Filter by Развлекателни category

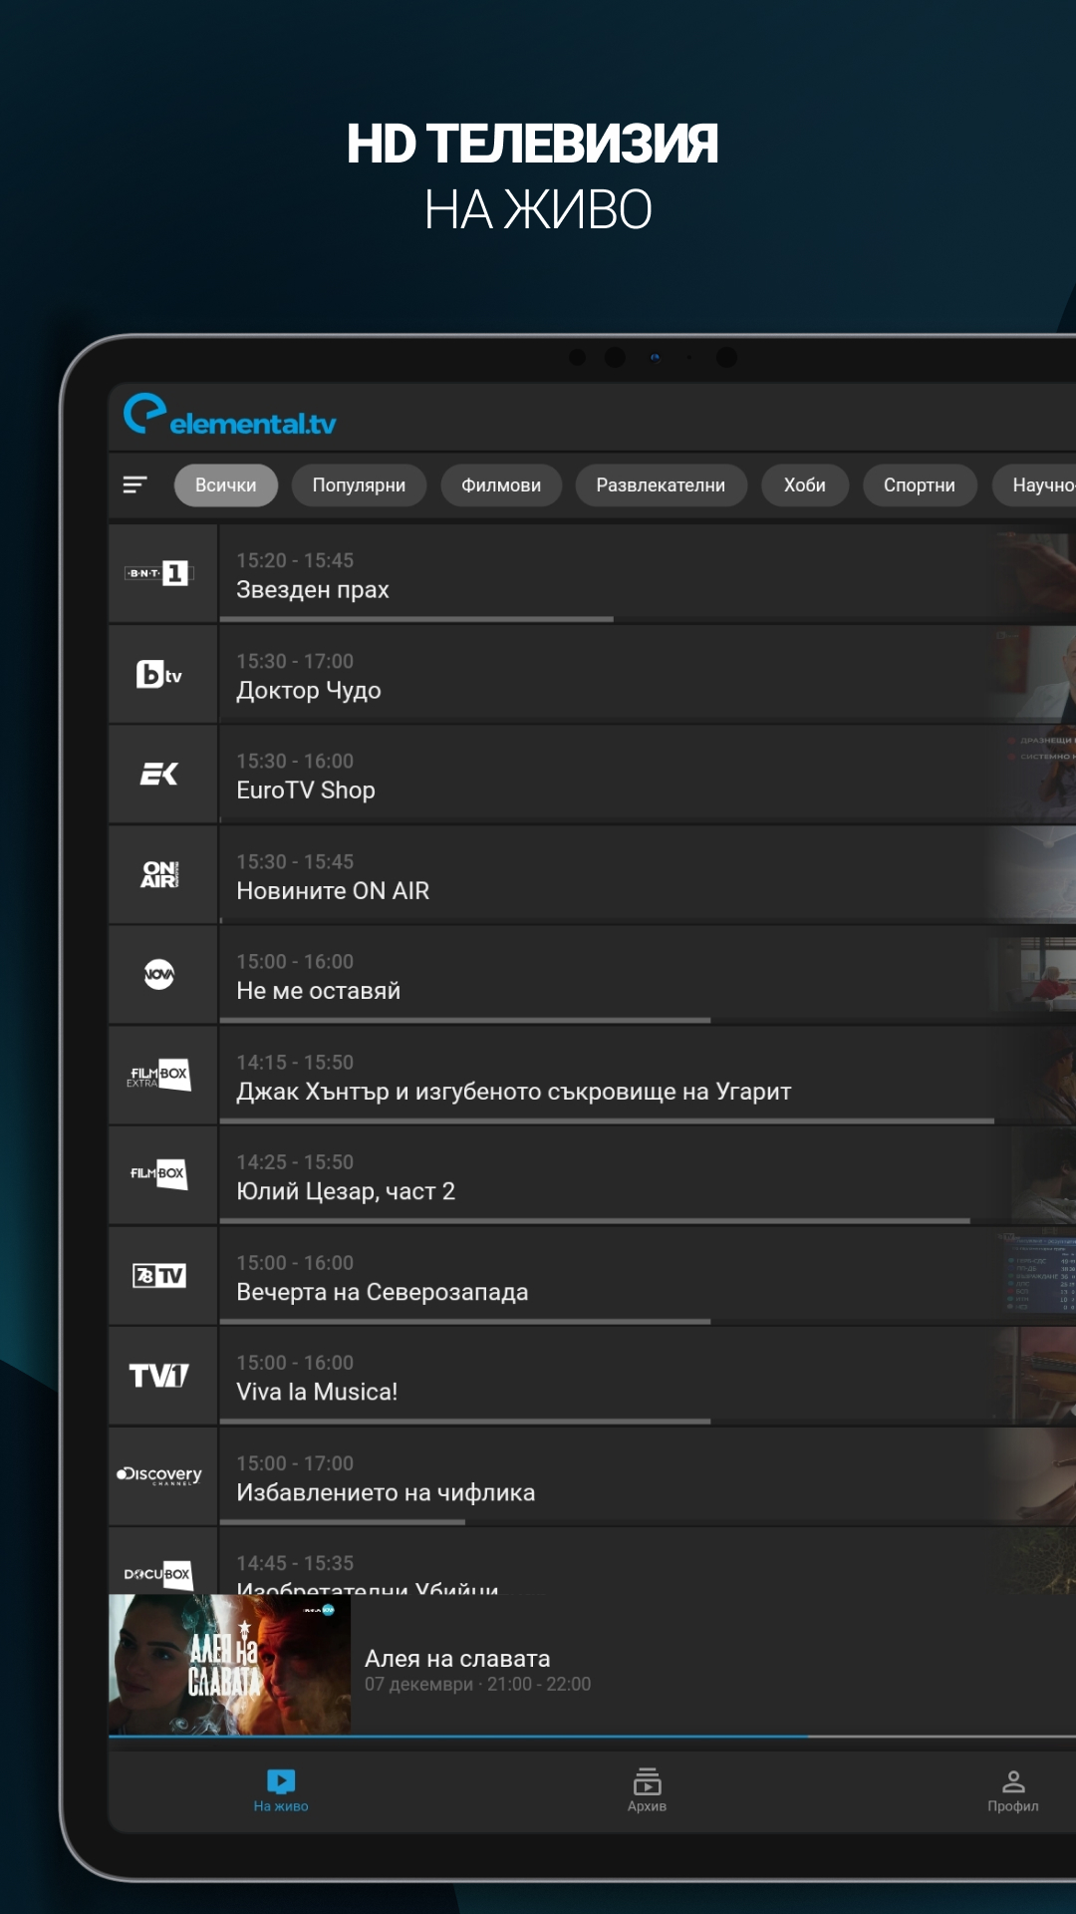[661, 485]
